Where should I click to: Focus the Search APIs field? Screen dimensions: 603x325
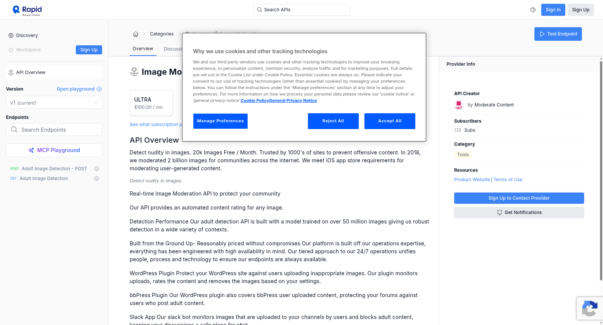[x=301, y=10]
